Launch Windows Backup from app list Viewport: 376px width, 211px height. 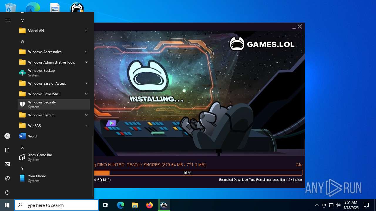point(54,73)
